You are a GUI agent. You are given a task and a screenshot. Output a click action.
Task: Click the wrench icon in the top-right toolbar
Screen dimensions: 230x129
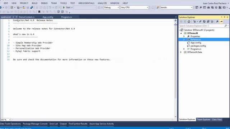pos(201,8)
